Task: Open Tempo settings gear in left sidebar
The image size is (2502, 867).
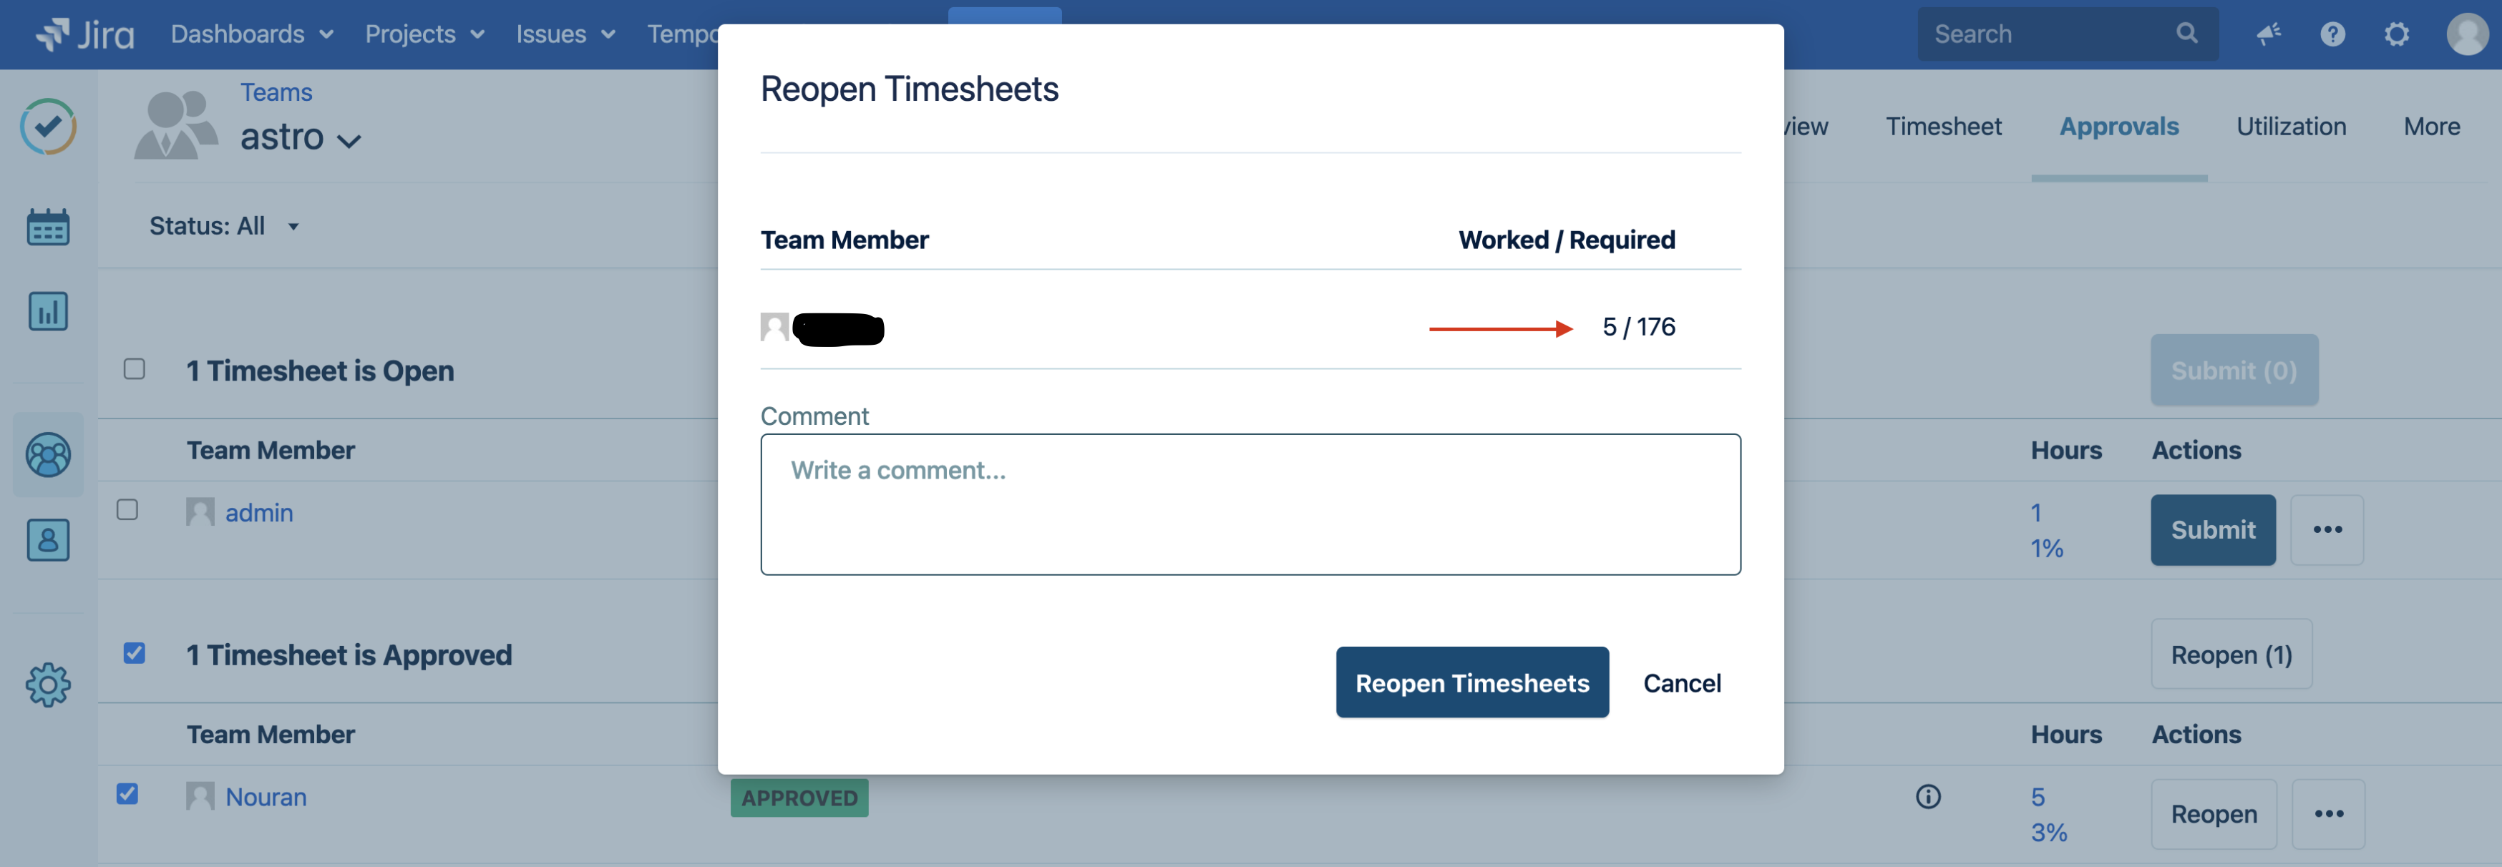Action: (47, 685)
